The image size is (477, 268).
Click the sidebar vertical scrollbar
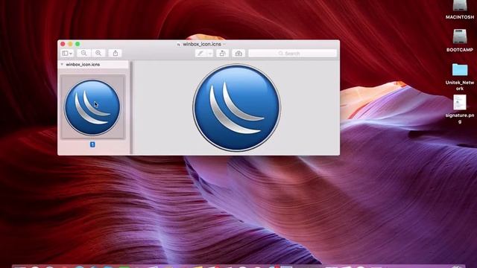pos(131,108)
